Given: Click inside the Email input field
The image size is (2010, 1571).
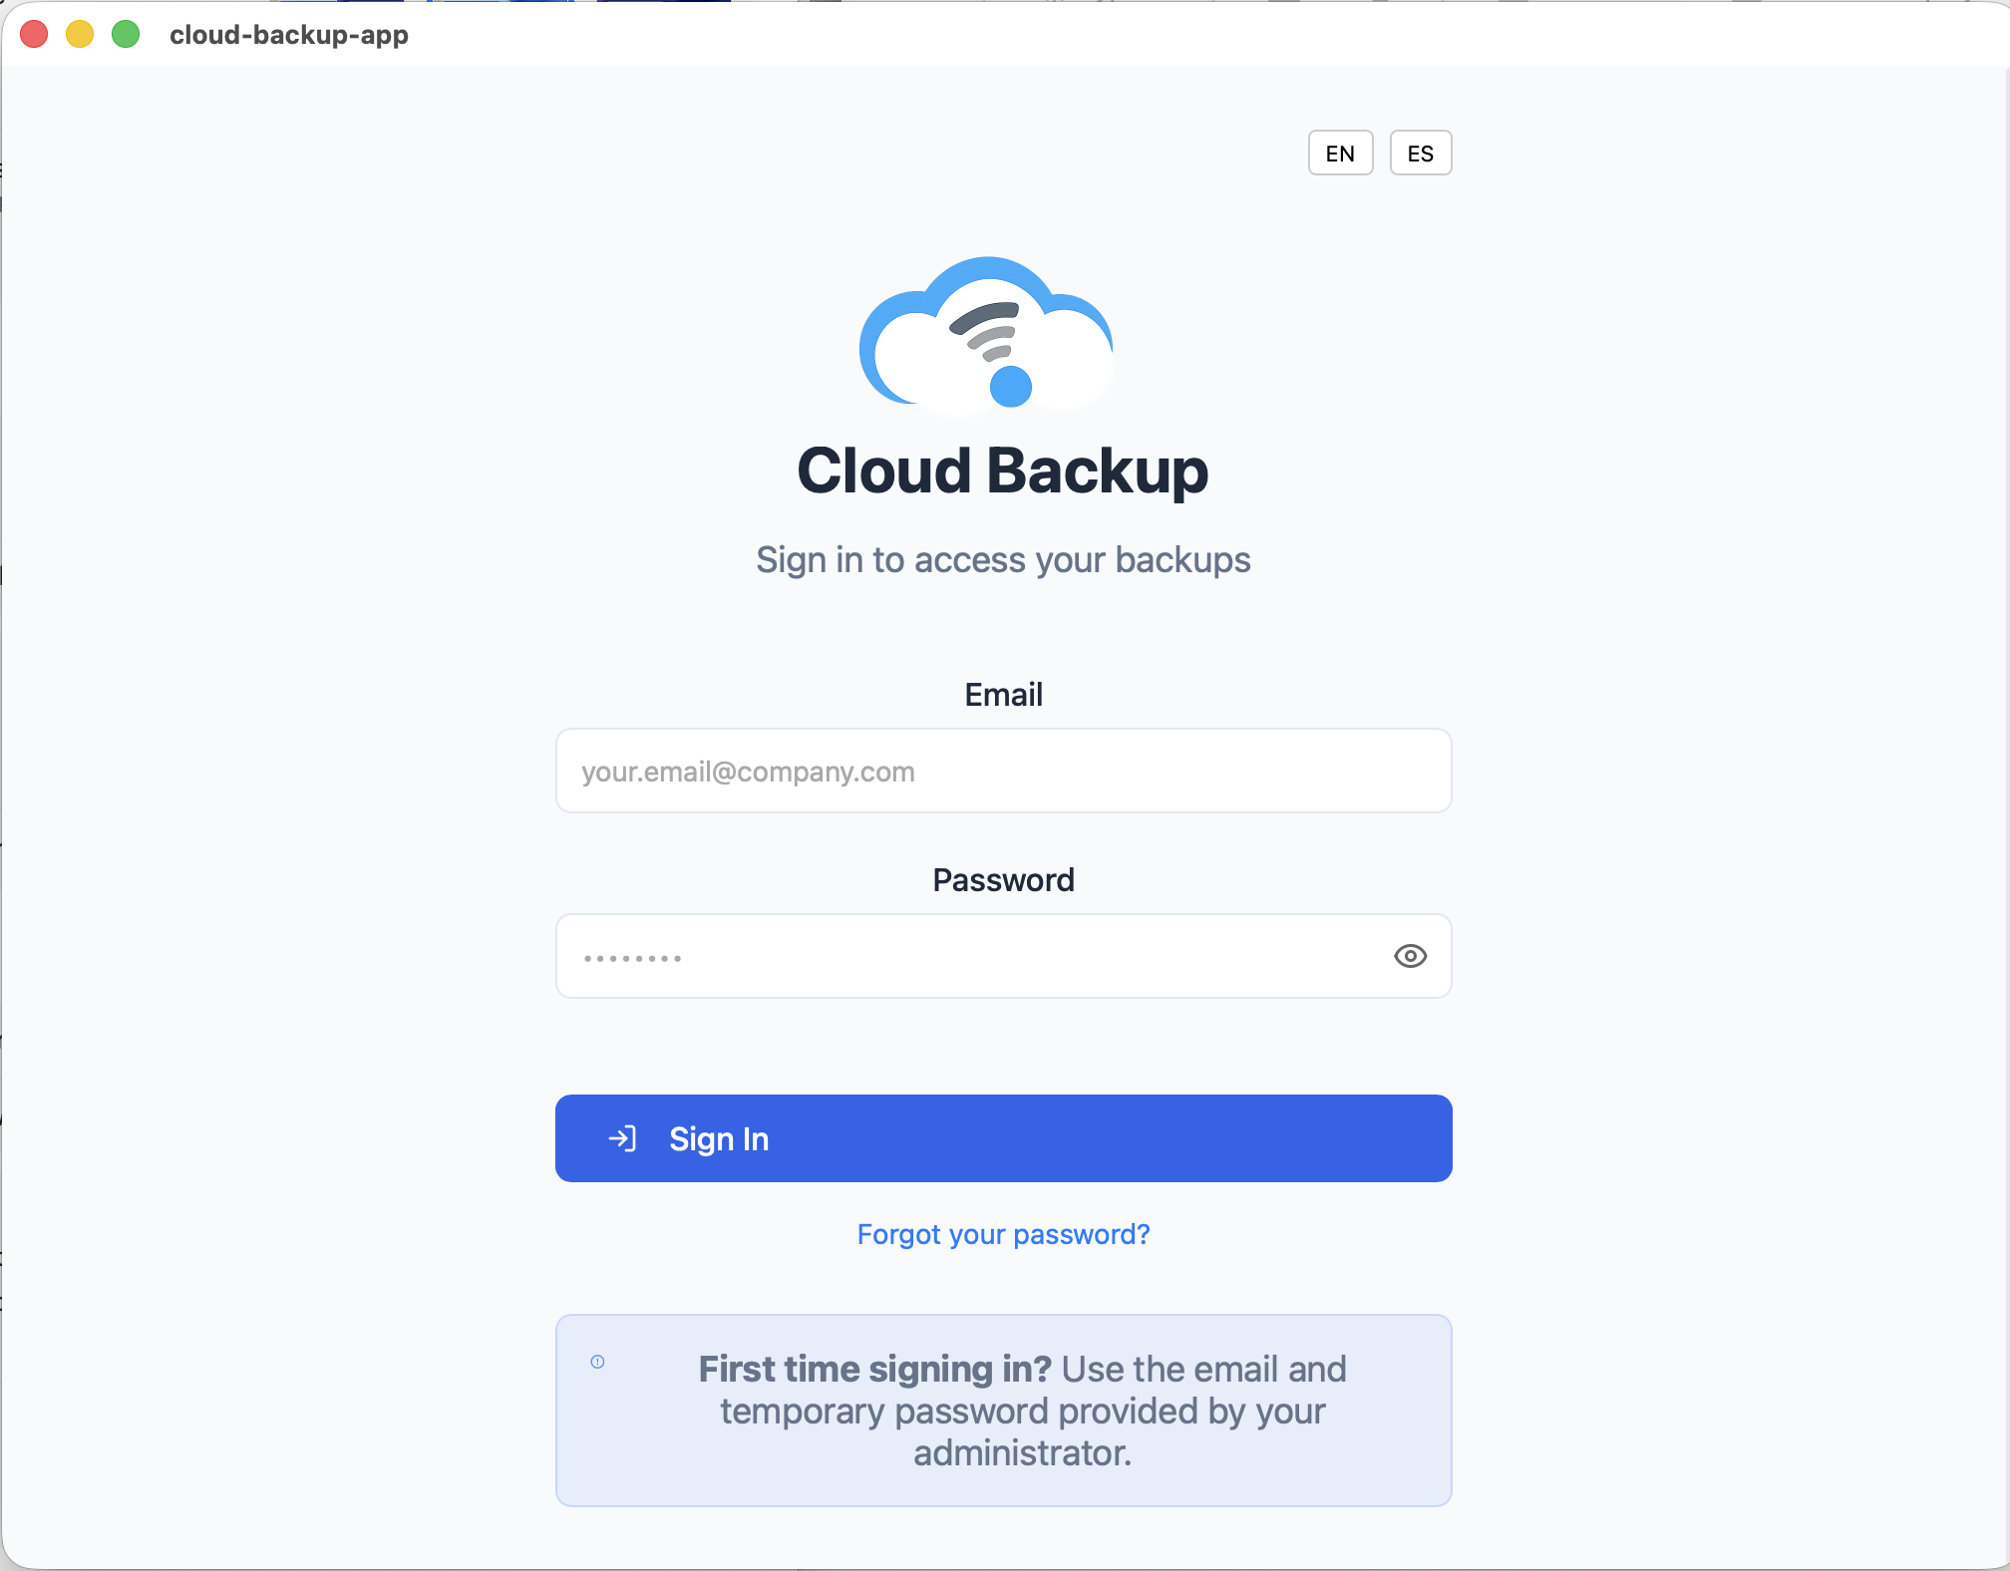Looking at the screenshot, I should pyautogui.click(x=1003, y=771).
